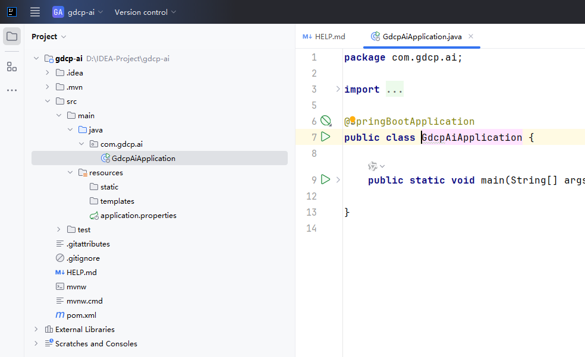Click the Scratches and Consoles icon

tap(49, 343)
